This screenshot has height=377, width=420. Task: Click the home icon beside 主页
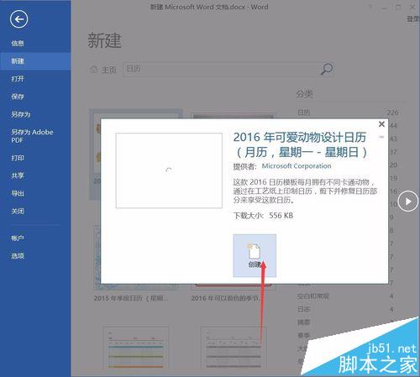click(94, 69)
